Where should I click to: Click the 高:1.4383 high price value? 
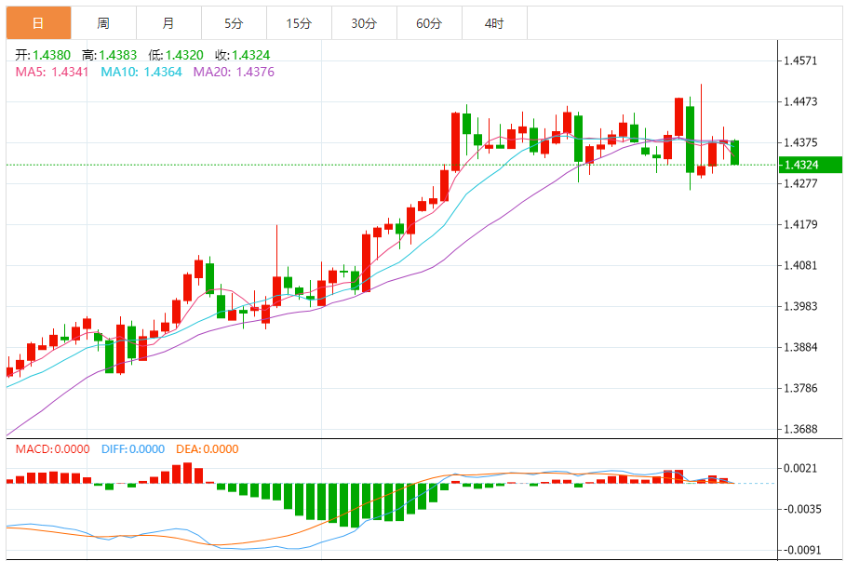click(x=109, y=55)
